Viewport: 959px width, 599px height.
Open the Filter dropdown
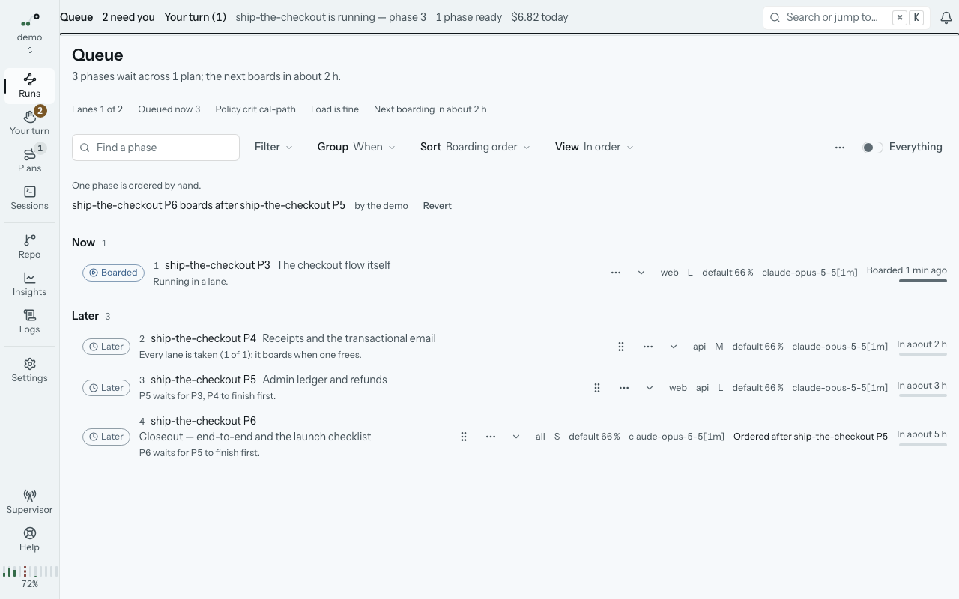click(x=273, y=147)
